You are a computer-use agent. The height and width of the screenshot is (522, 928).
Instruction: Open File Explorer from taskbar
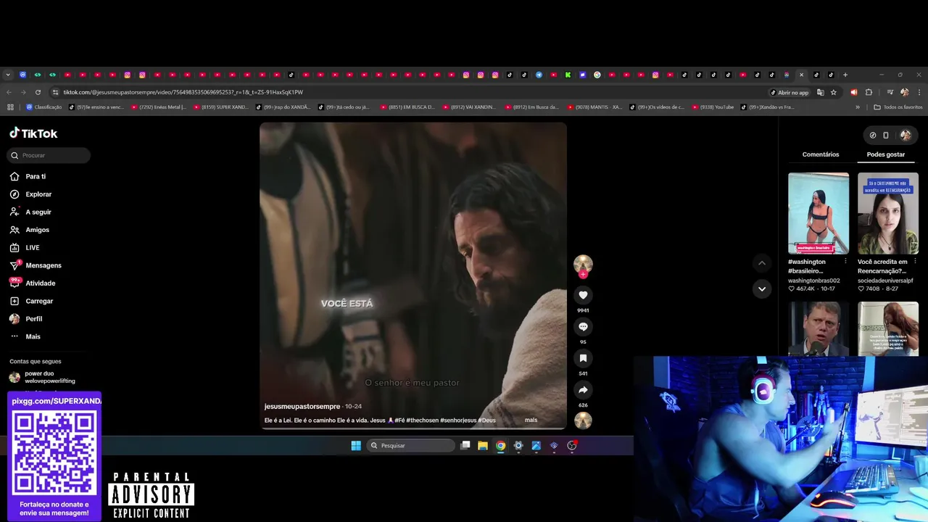point(483,445)
